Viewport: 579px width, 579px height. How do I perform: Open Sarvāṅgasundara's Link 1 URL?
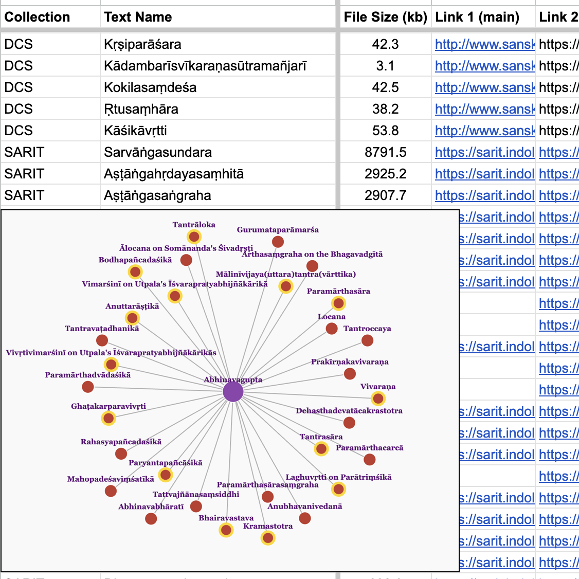pos(484,152)
